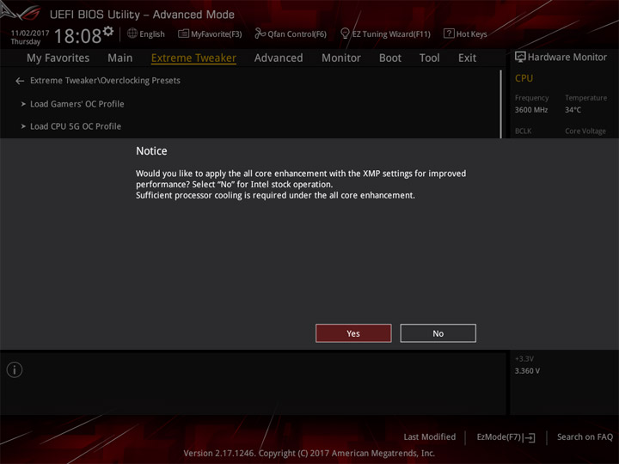Open the Boot tab
This screenshot has width=619, height=464.
coord(390,58)
